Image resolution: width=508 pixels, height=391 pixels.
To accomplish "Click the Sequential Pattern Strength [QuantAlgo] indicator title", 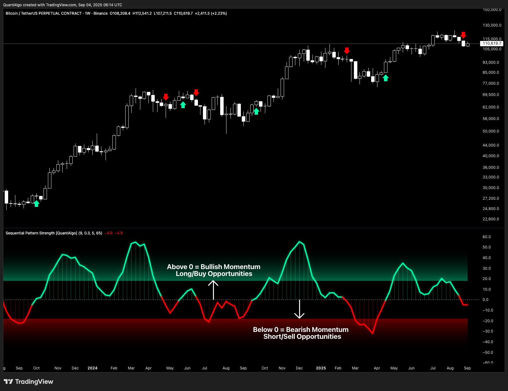I will pos(41,233).
